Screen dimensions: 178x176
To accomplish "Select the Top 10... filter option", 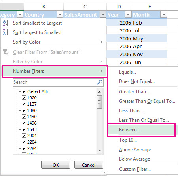I will coord(128,140).
